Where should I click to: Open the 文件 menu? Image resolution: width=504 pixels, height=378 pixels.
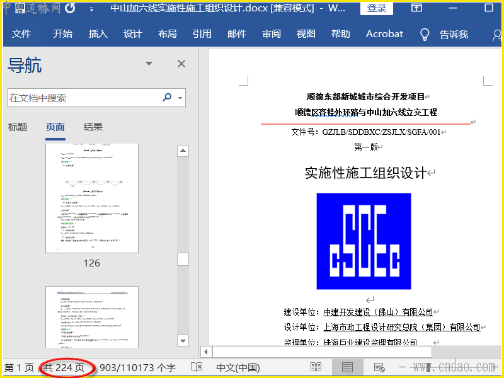point(21,34)
